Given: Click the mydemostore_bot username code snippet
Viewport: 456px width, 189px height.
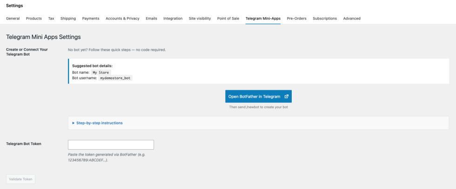Looking at the screenshot, I should pos(116,78).
